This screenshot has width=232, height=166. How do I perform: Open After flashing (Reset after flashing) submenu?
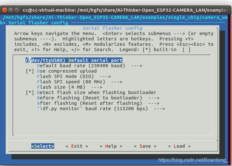98,103
